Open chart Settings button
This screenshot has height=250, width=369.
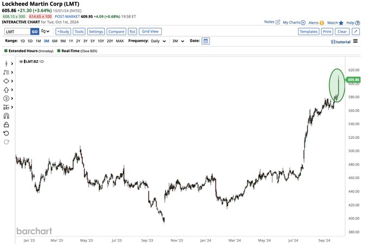(96, 31)
